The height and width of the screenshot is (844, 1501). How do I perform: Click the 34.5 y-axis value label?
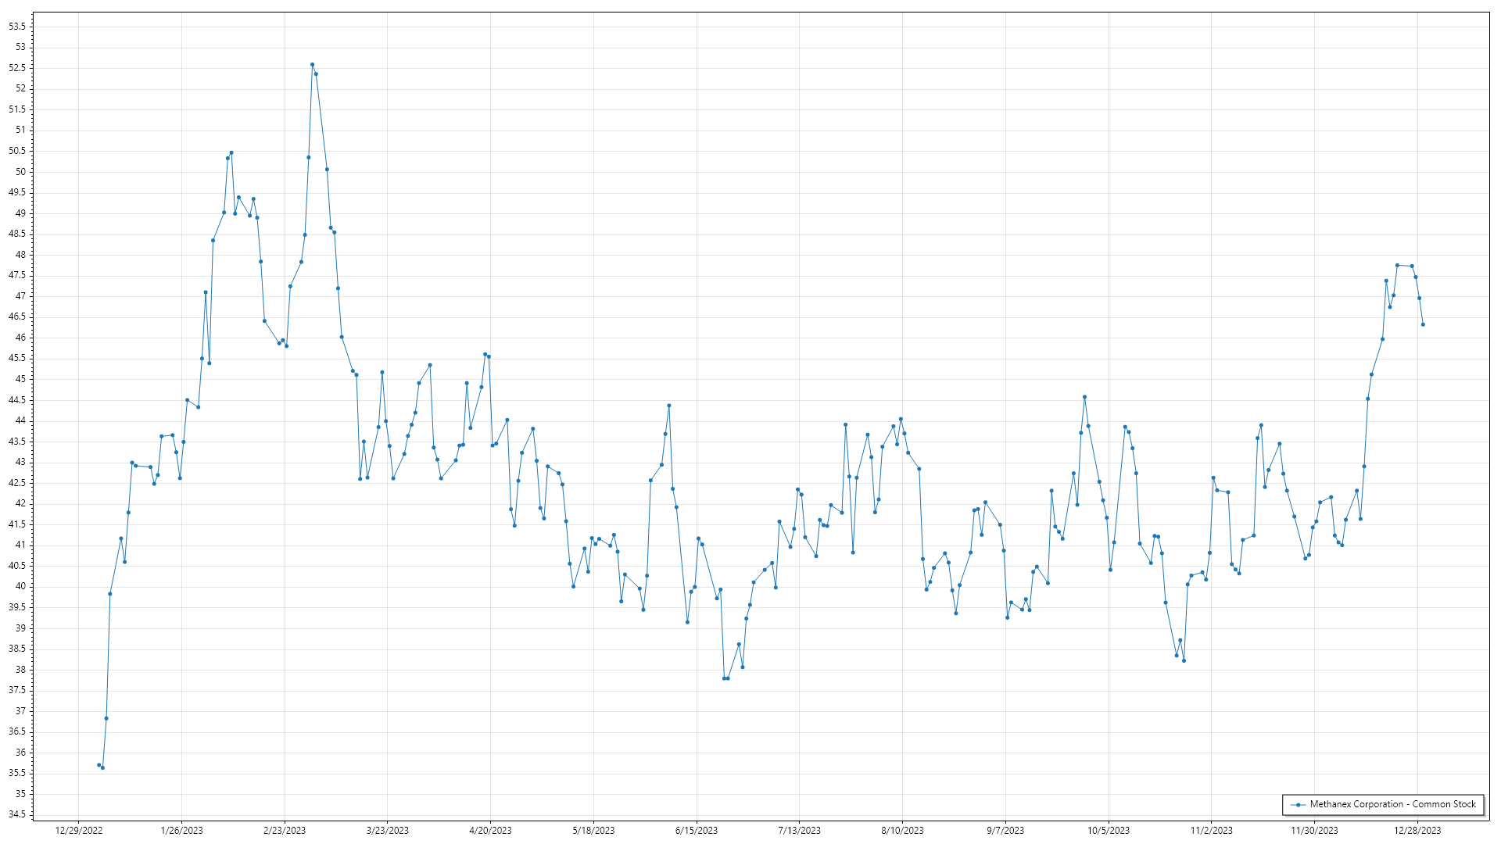[17, 814]
